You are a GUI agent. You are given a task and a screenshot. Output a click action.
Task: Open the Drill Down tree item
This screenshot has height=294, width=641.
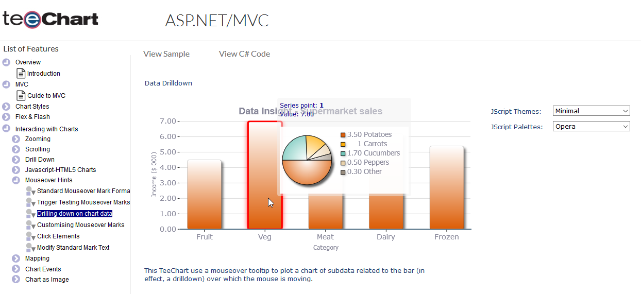pos(40,160)
